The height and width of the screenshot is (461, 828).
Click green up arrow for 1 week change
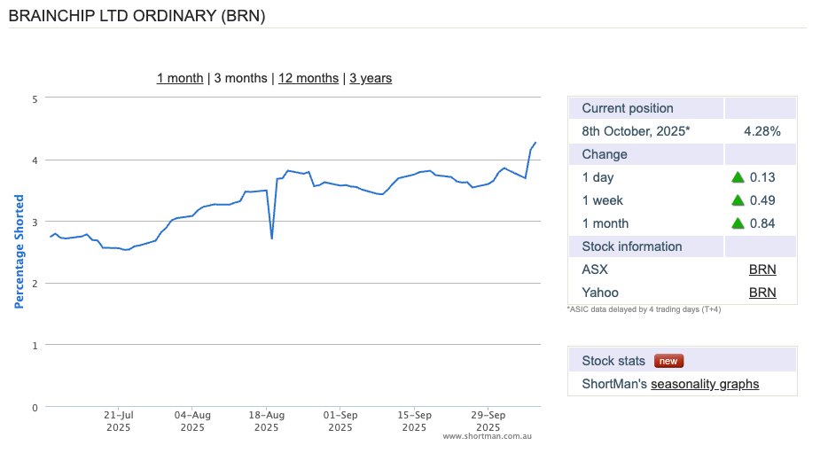(738, 200)
